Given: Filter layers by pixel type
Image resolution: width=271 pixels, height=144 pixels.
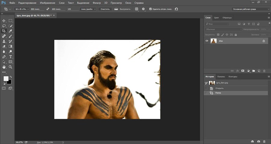Looking at the screenshot, I should click(239, 24).
